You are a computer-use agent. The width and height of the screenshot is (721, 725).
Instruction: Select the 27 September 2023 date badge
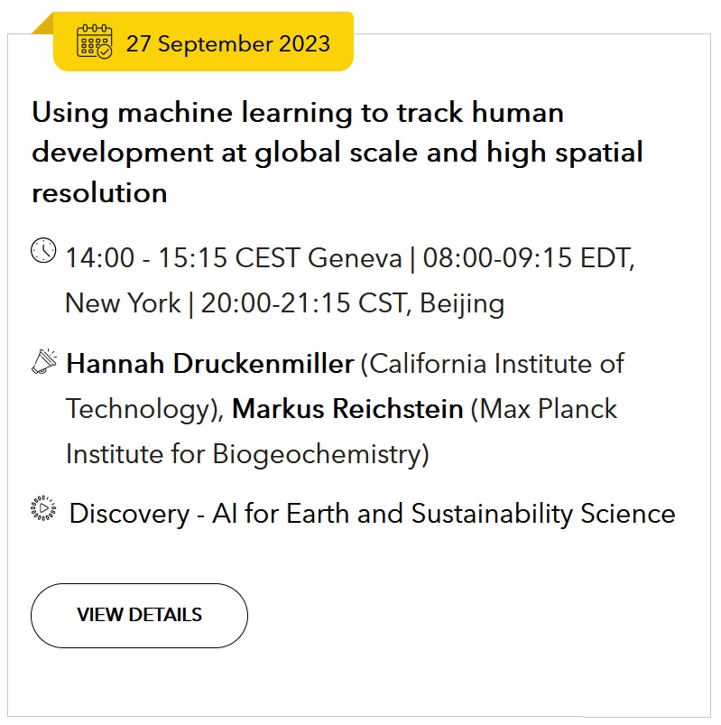pos(203,42)
